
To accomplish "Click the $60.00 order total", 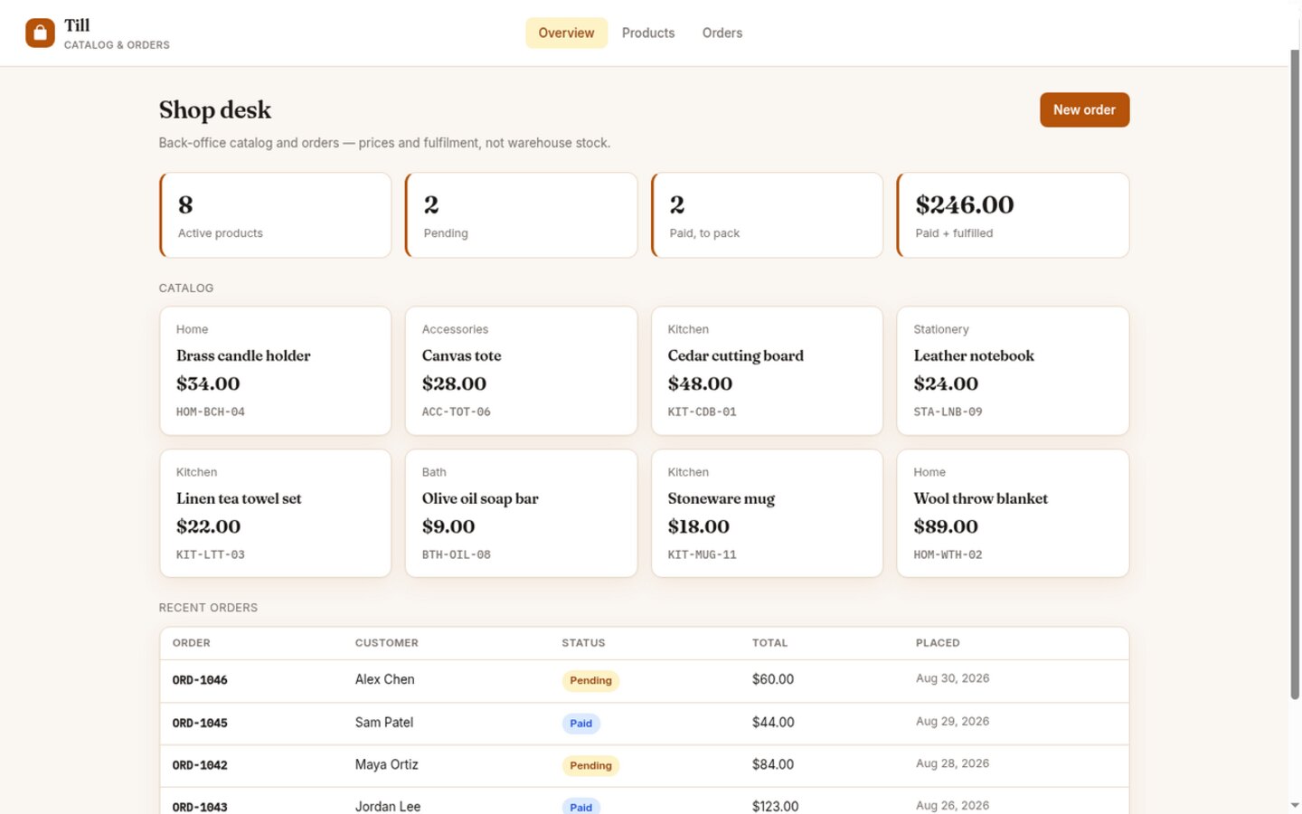I will 773,679.
